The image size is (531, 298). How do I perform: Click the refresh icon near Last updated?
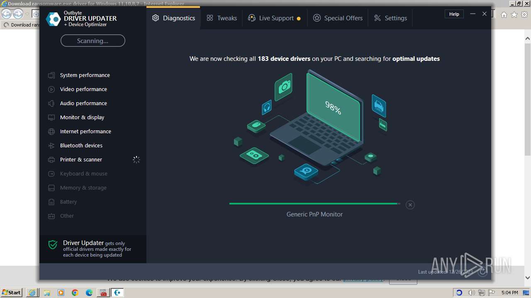(482, 272)
